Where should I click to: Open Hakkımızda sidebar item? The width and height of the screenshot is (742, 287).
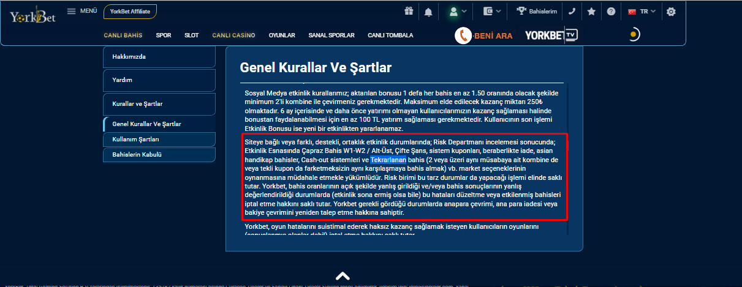click(159, 57)
